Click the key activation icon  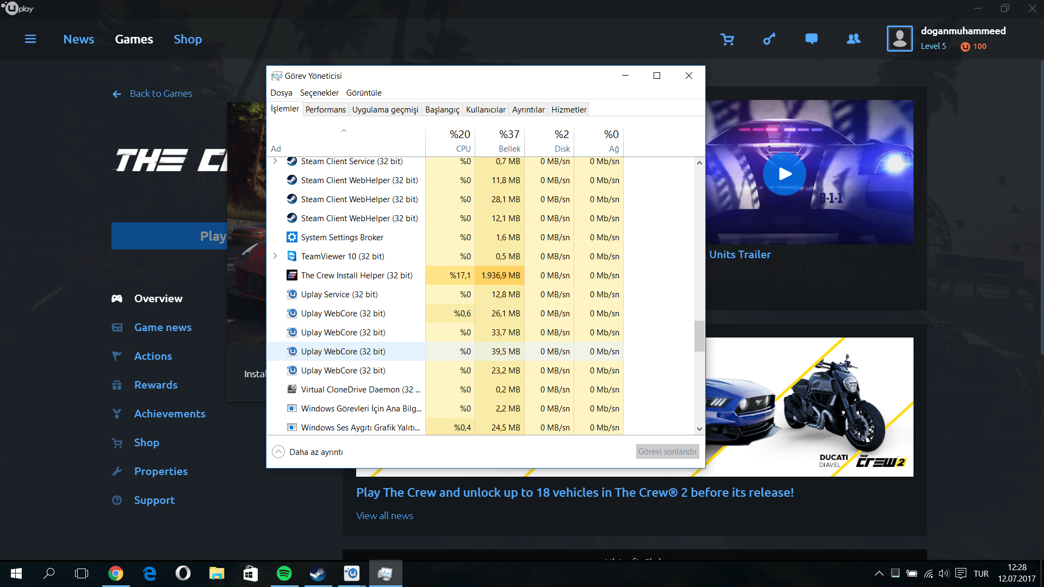(x=769, y=39)
